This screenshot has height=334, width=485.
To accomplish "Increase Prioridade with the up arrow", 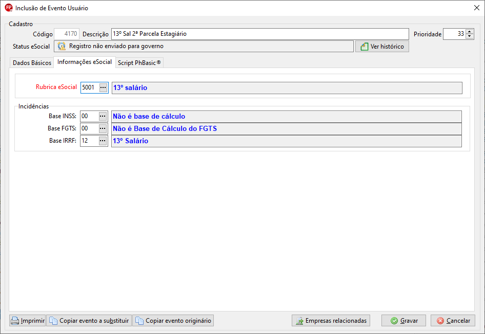I will pyautogui.click(x=470, y=32).
